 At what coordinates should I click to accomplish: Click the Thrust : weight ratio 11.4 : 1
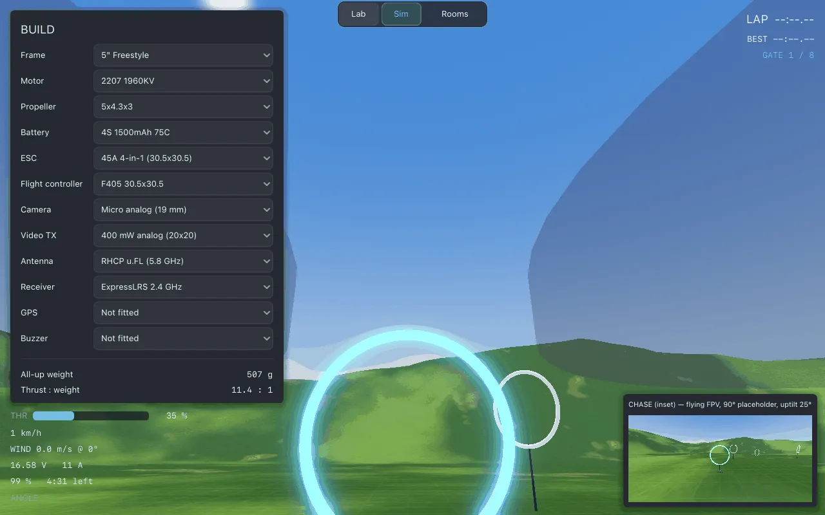pyautogui.click(x=252, y=390)
